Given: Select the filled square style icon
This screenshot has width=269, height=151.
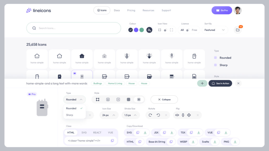Looking at the screenshot, I should (x=129, y=99).
